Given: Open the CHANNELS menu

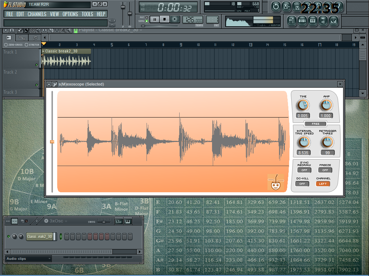Looking at the screenshot, I should click(37, 14).
